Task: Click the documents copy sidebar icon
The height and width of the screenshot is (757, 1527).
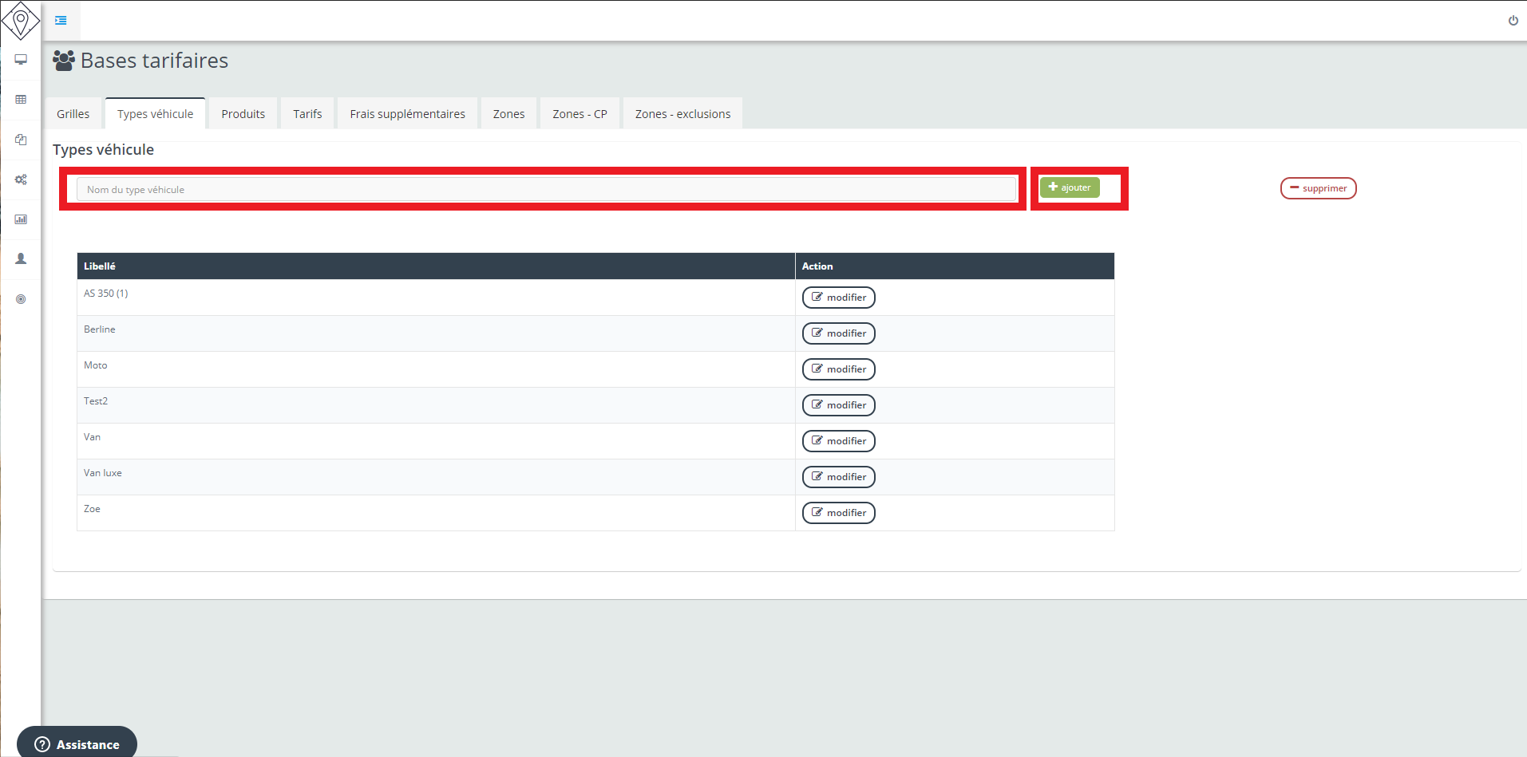Action: point(21,140)
